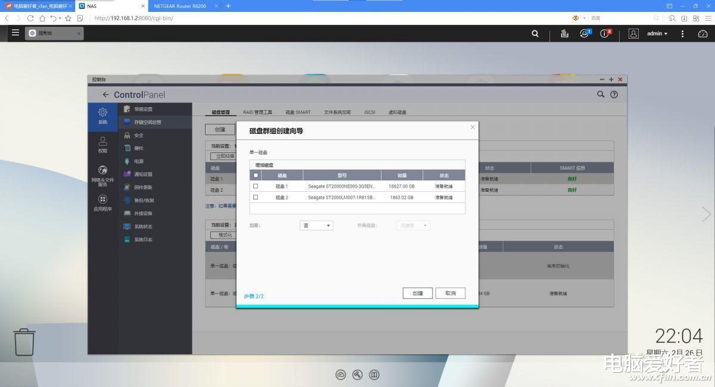Select the 硬件 sidebar icon
The height and width of the screenshot is (387, 715).
(138, 148)
